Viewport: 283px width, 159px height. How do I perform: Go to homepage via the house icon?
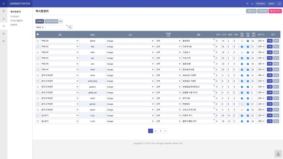pyautogui.click(x=252, y=4)
